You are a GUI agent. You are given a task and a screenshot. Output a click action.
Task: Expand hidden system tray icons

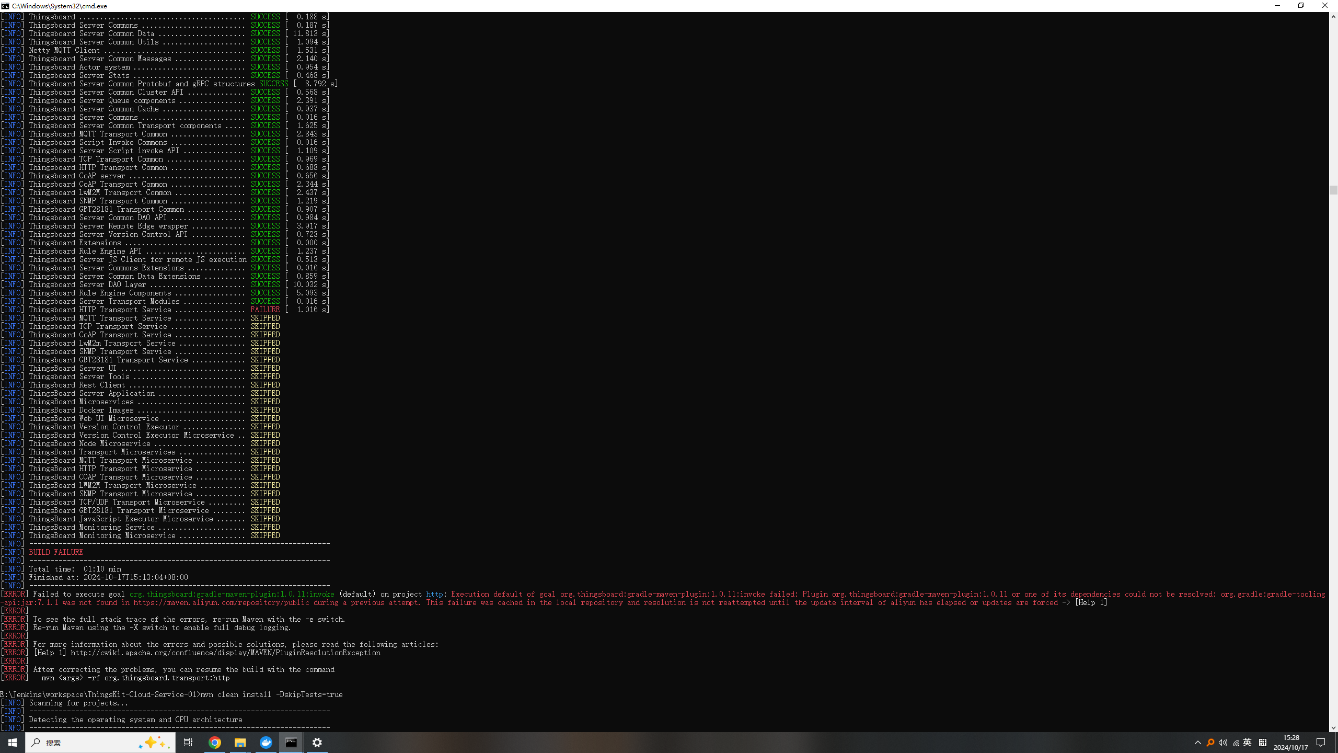(x=1198, y=743)
